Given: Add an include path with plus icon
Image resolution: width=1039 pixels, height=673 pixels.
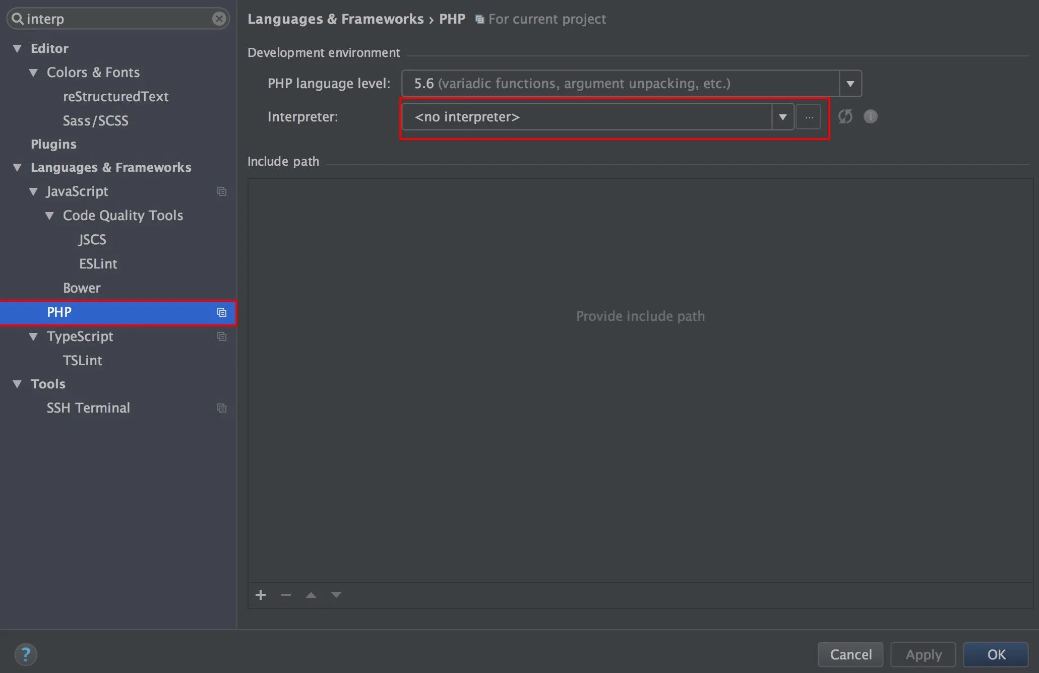Looking at the screenshot, I should 261,595.
